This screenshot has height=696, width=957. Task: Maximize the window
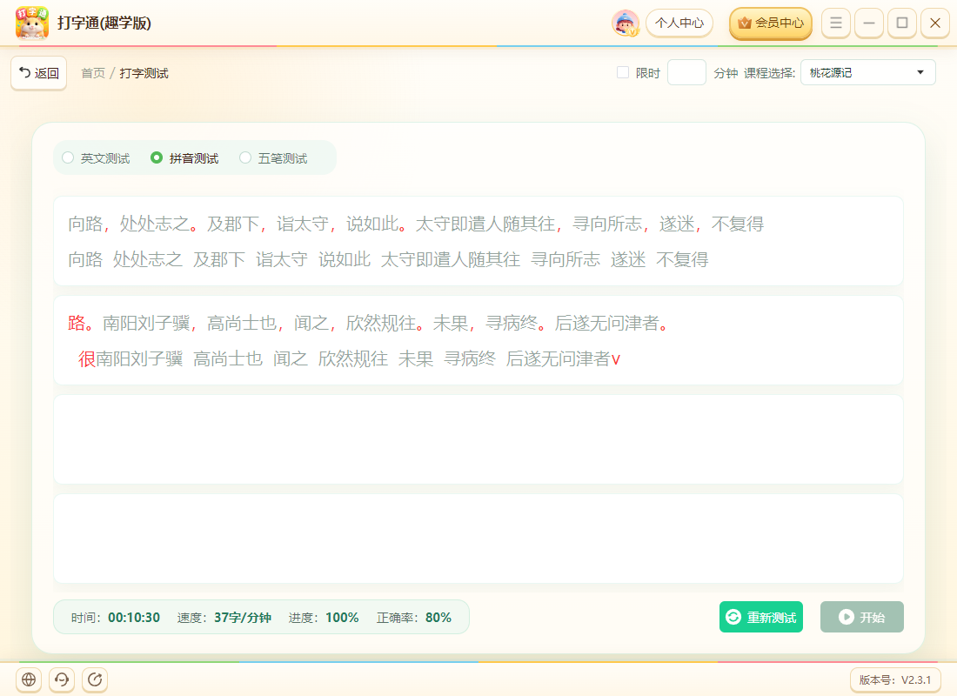(x=902, y=23)
